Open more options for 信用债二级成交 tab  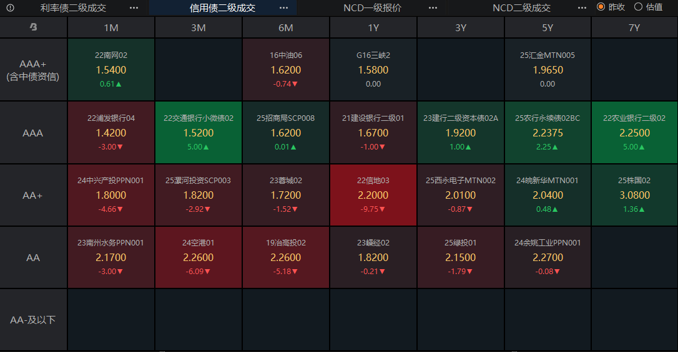click(283, 7)
